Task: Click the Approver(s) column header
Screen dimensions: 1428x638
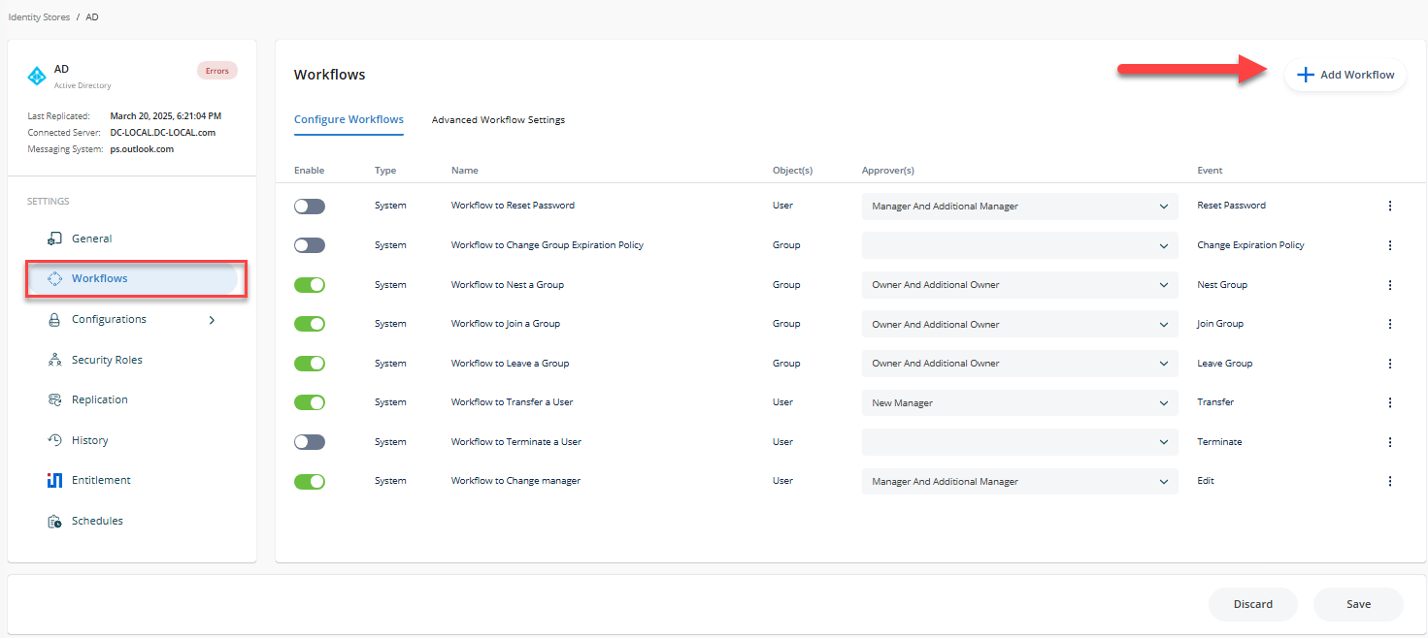Action: click(888, 171)
